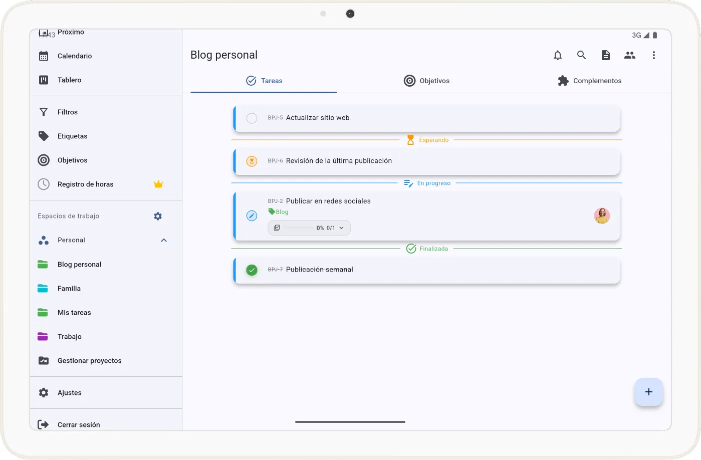Open the notifications bell icon

557,55
